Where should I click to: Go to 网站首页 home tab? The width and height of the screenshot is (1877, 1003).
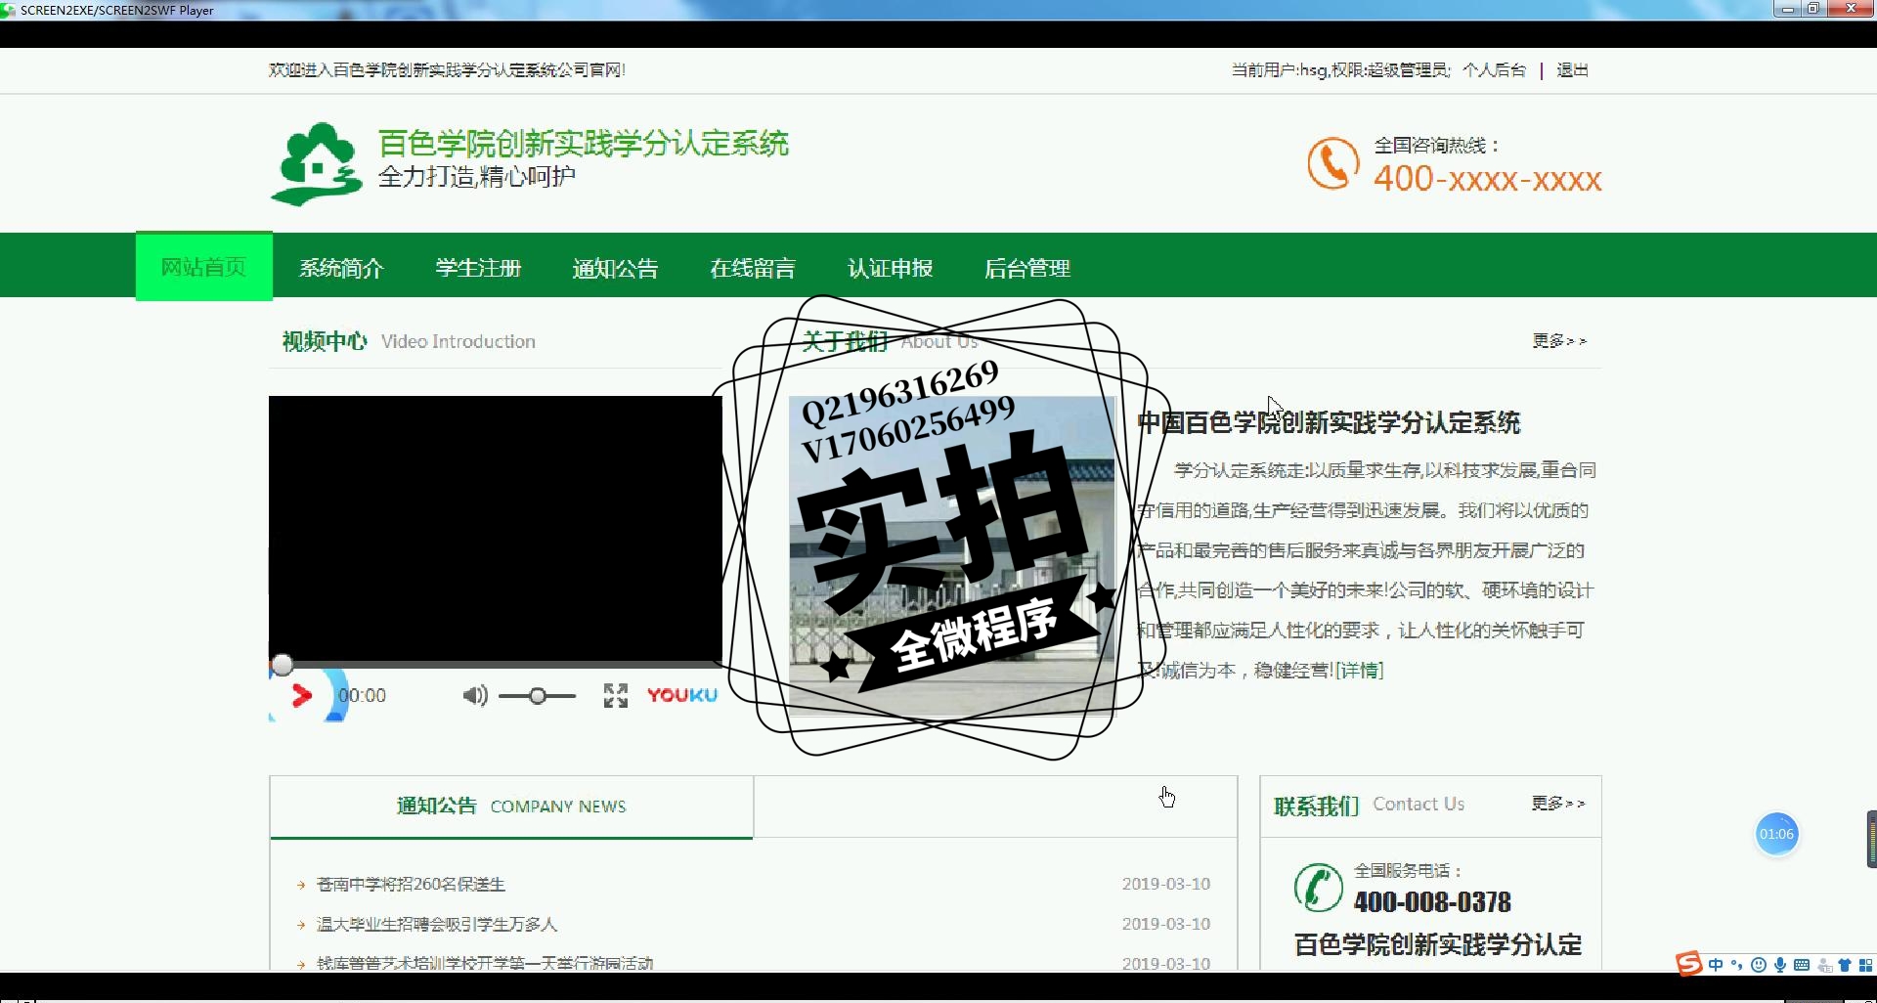tap(203, 266)
